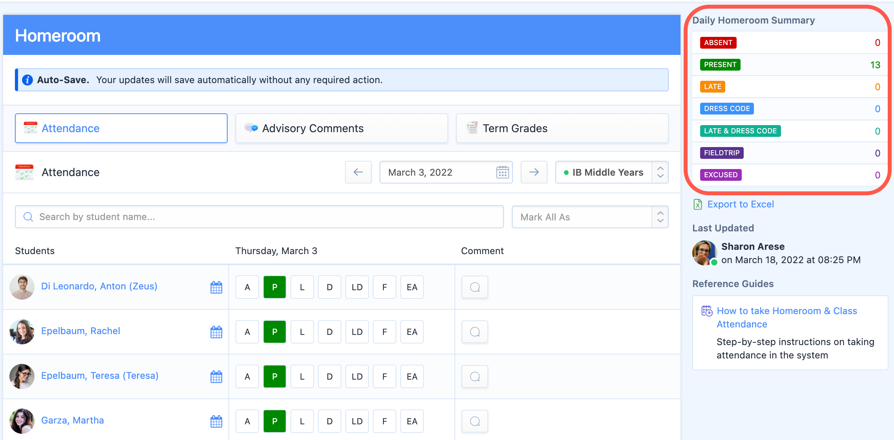The image size is (894, 440).
Task: Mark Anton Di Leonardo as Absent
Action: pos(247,287)
